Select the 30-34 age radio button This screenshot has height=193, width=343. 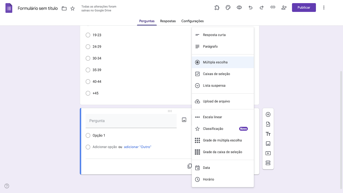coord(88,58)
